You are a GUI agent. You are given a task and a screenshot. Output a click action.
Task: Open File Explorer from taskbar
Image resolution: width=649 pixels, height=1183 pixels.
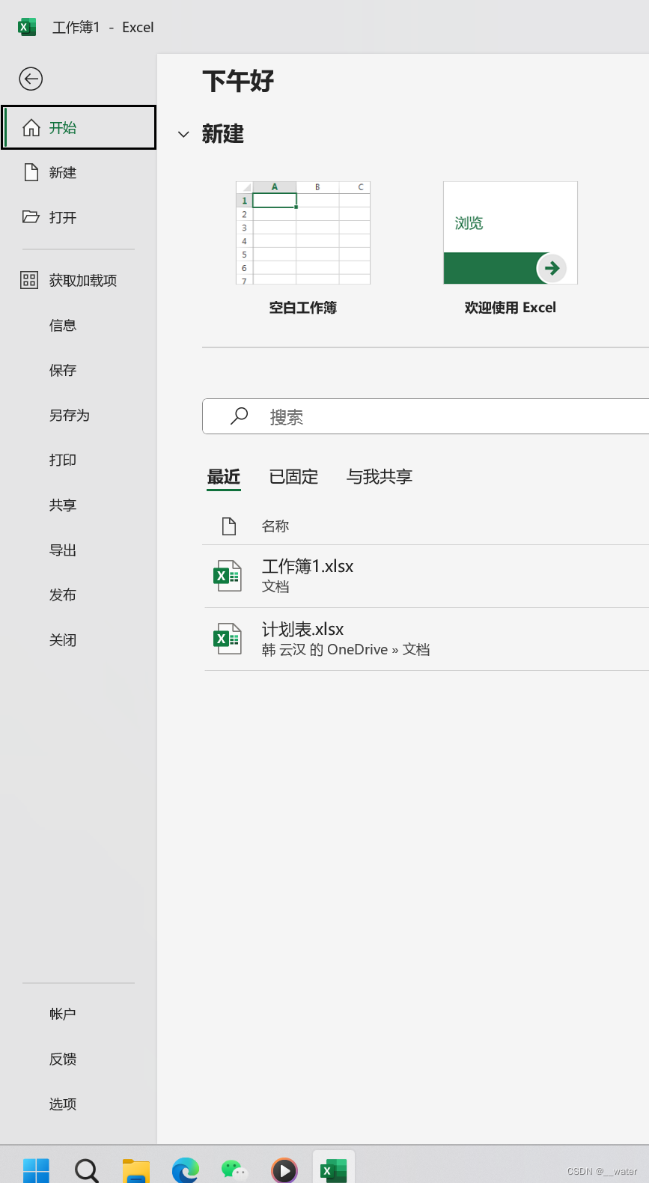[x=135, y=1170]
